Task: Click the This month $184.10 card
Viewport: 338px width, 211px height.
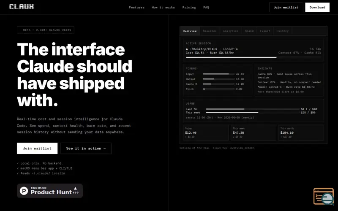Action: pyautogui.click(x=301, y=133)
